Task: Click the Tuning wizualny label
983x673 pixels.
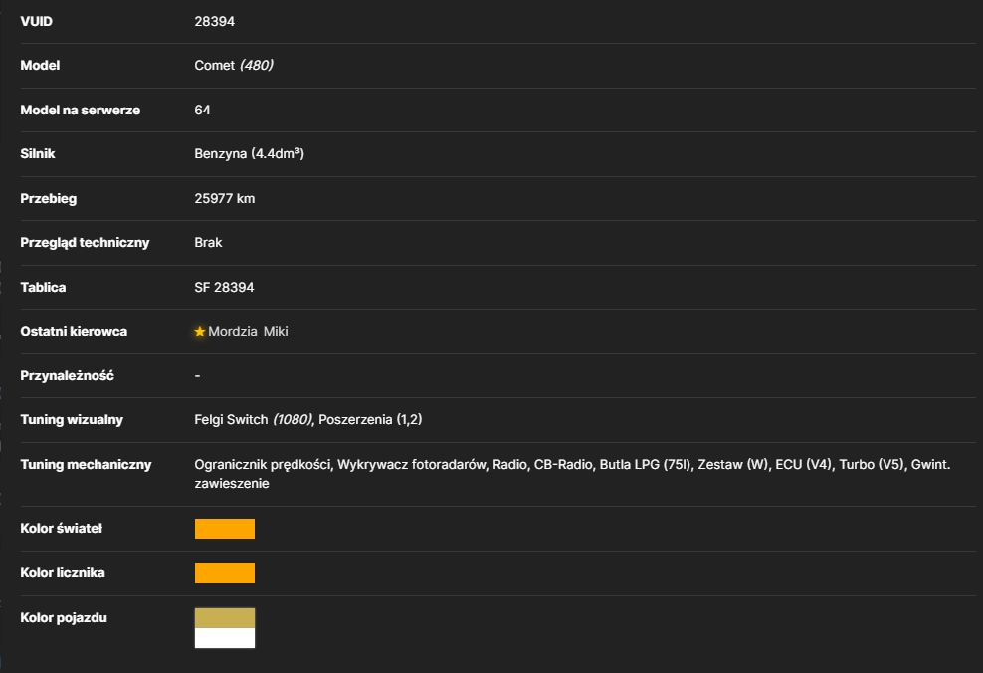Action: click(x=72, y=419)
